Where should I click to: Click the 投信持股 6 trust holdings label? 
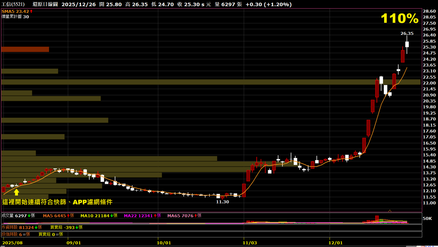click(x=16, y=234)
